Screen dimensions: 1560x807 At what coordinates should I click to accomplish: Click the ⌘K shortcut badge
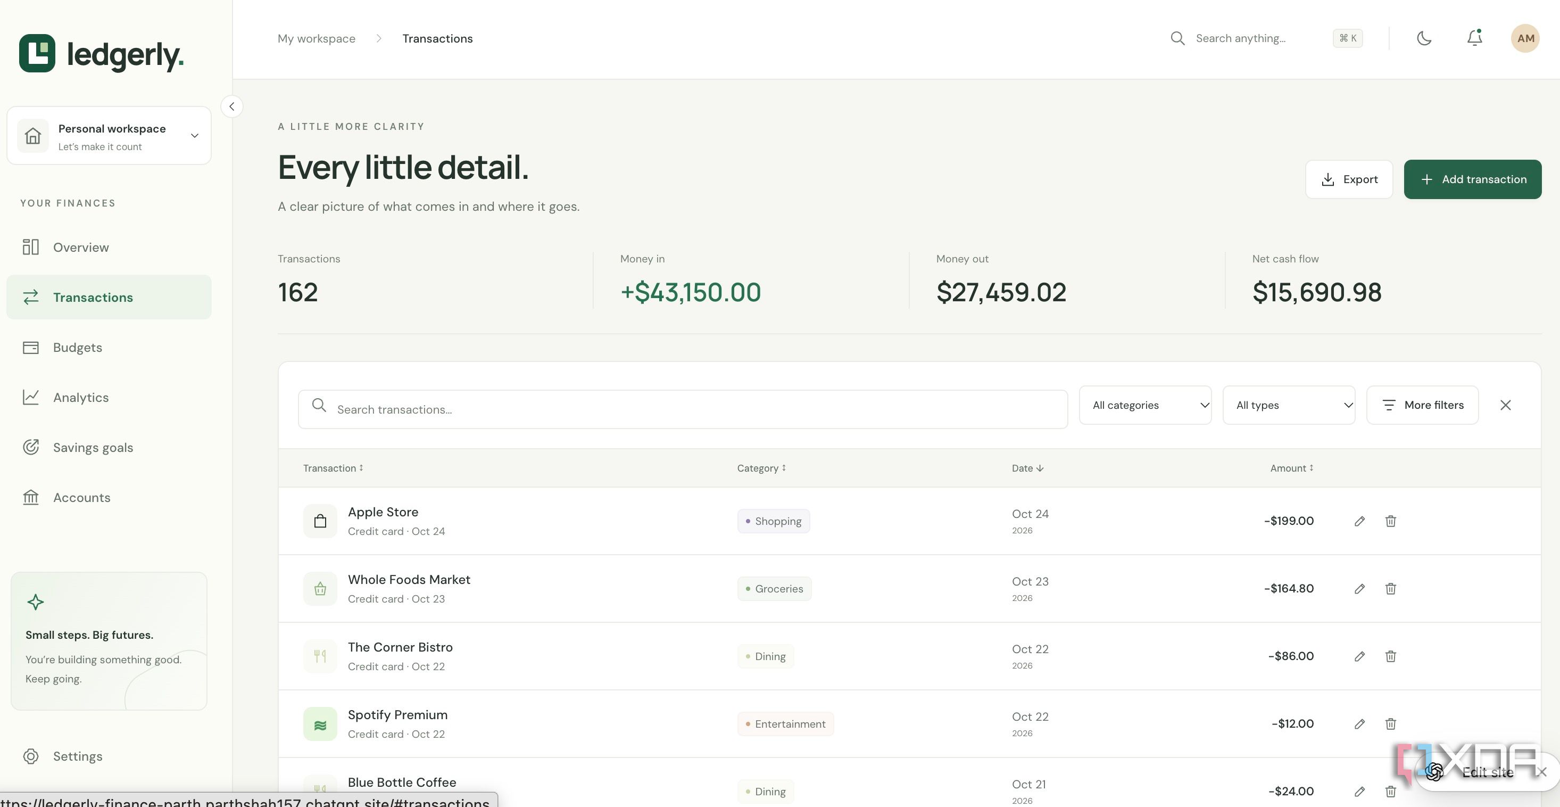[1347, 38]
